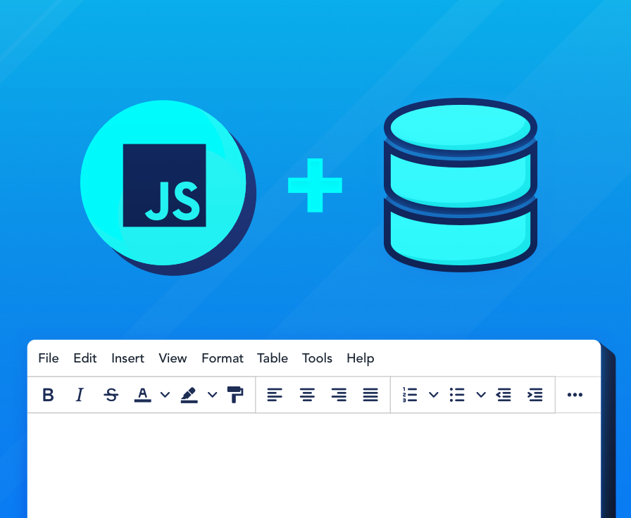This screenshot has width=631, height=518.
Task: Open the Help menu
Action: point(360,358)
